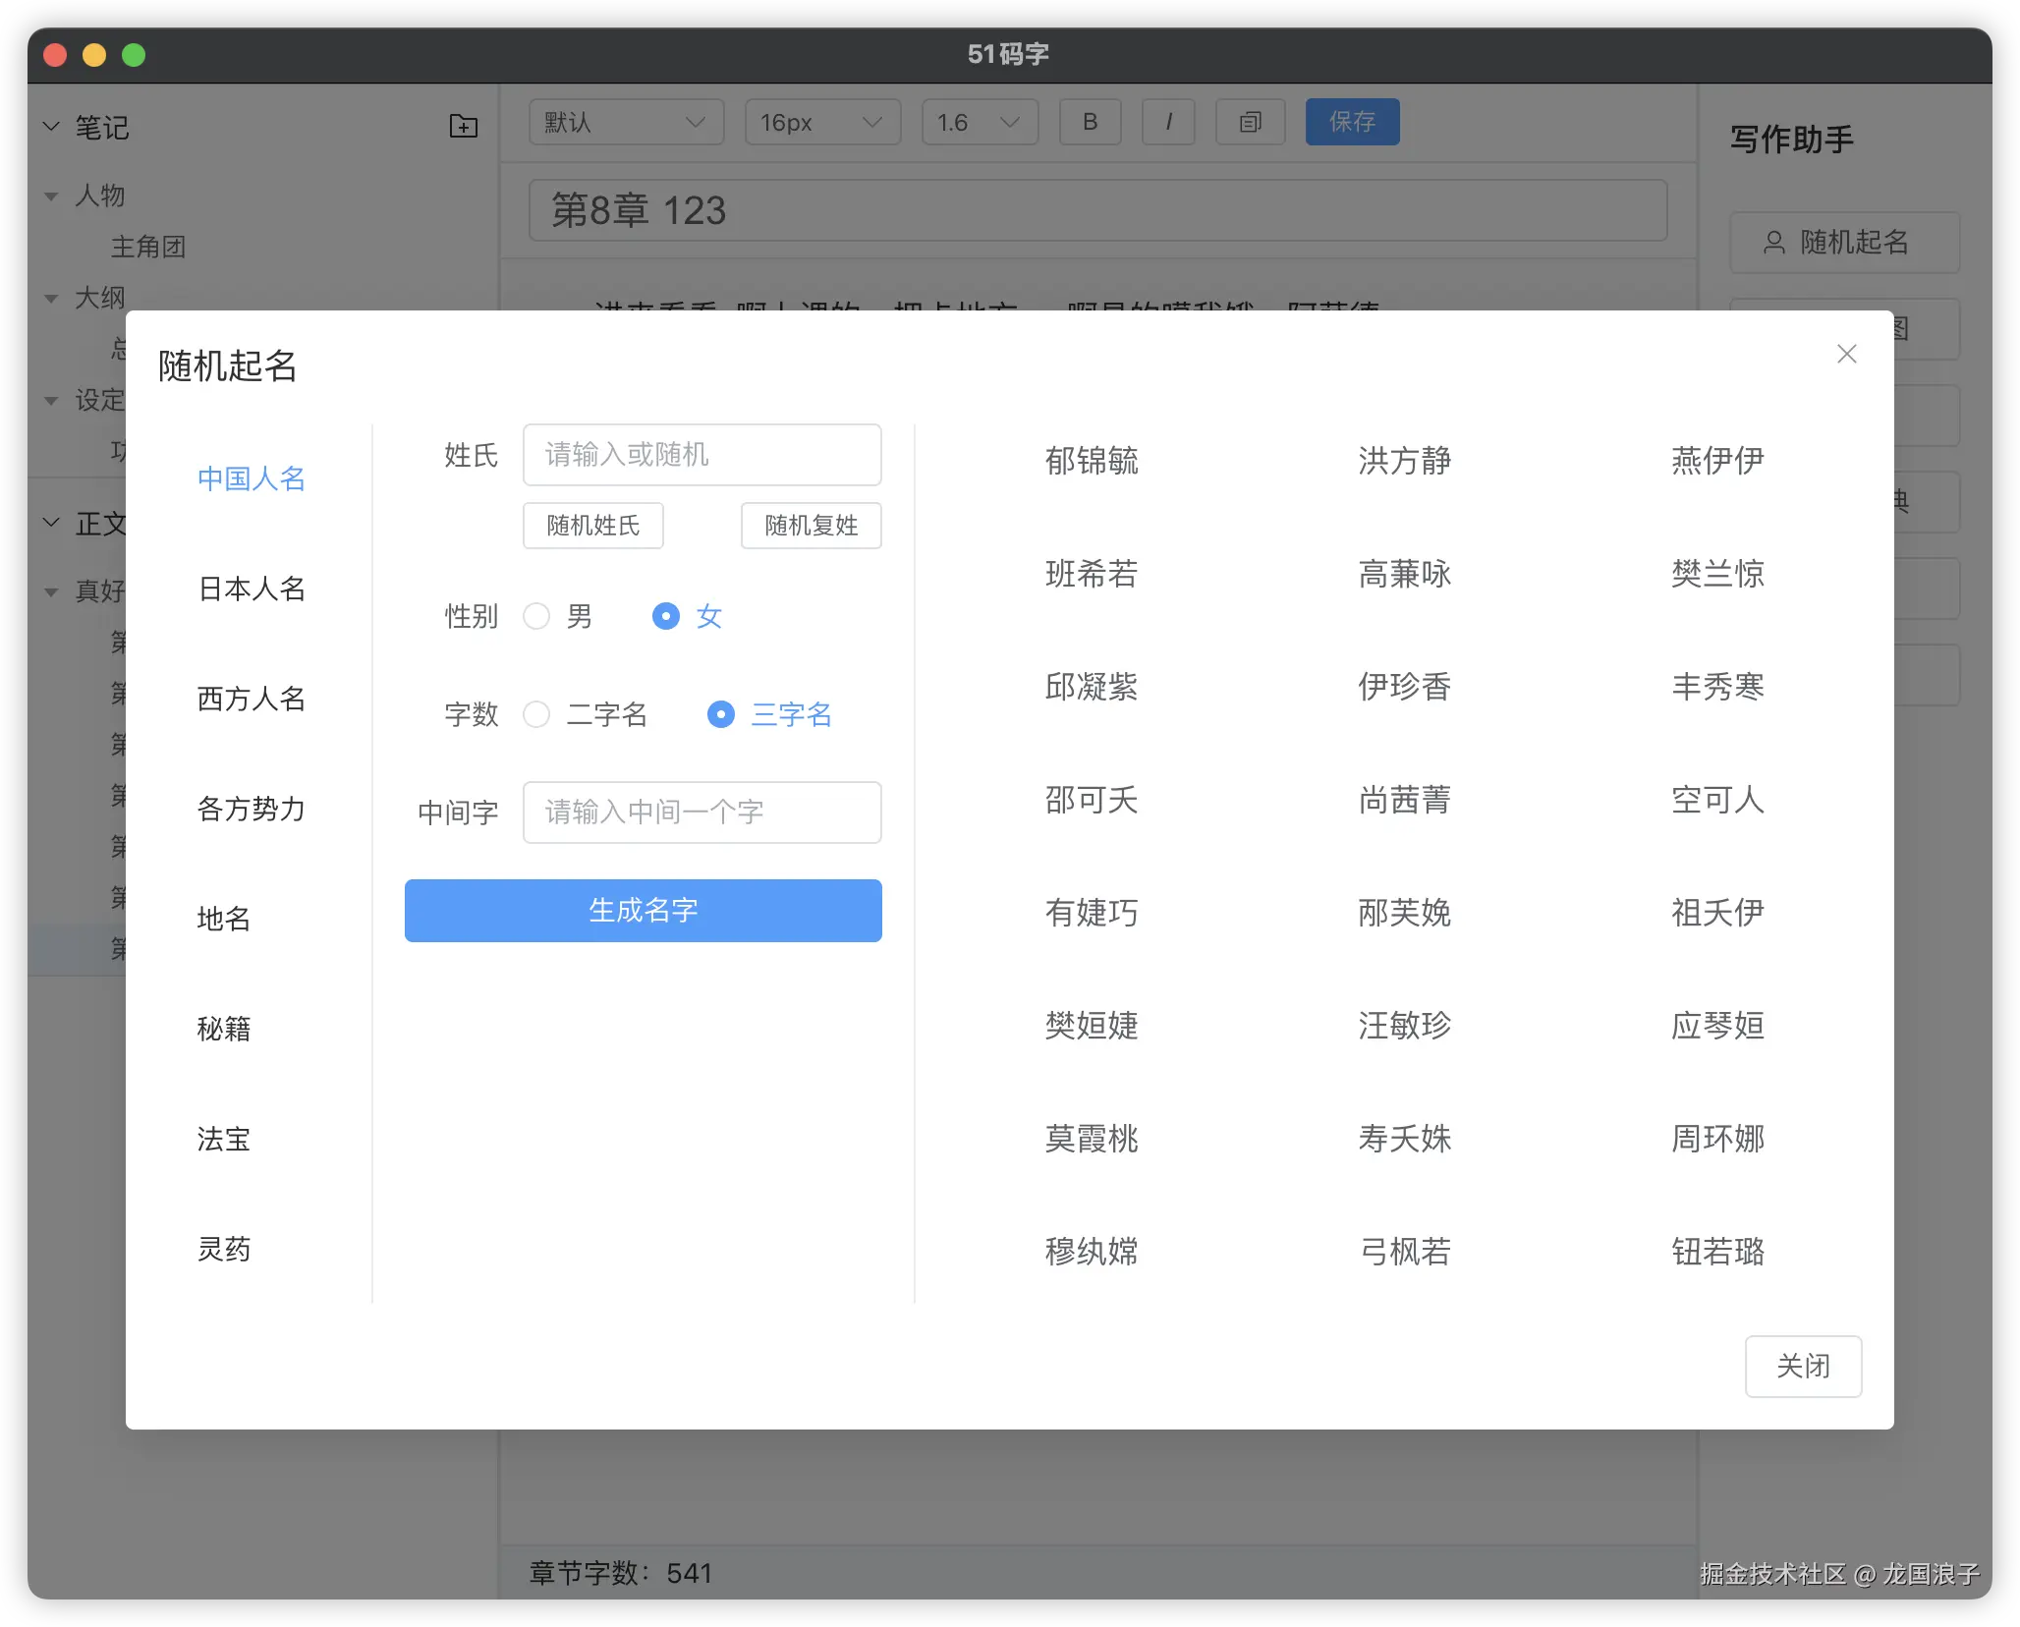Open the 默认 font style dropdown
Image resolution: width=2020 pixels, height=1627 pixels.
click(626, 122)
